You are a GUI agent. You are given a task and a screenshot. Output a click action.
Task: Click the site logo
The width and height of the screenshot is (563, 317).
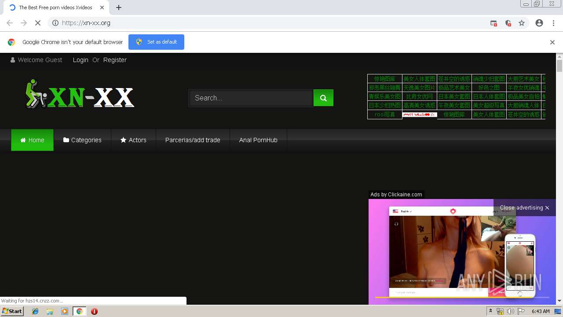(79, 94)
